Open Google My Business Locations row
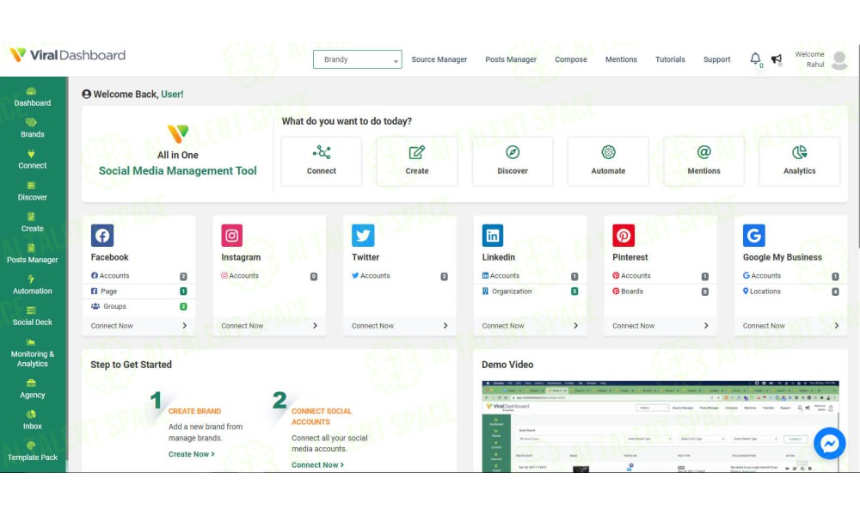The height and width of the screenshot is (516, 860). [791, 292]
